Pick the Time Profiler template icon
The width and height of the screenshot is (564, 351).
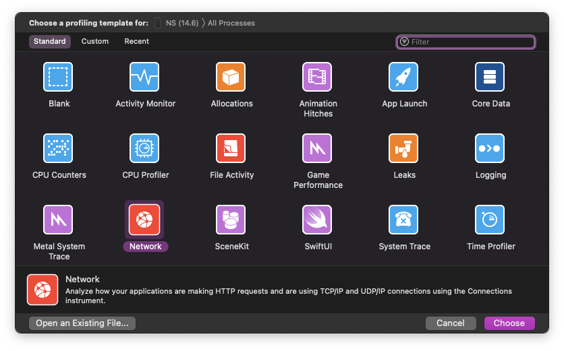(490, 220)
